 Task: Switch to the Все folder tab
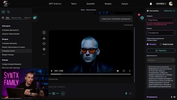(7, 17)
